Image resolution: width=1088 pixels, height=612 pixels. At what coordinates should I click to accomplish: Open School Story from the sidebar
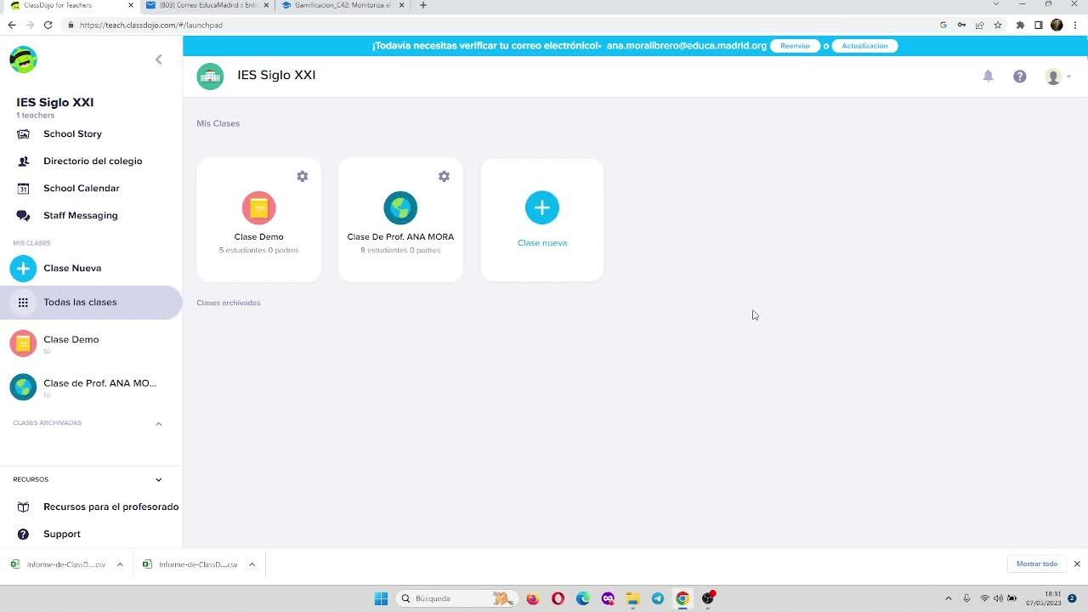coord(72,133)
